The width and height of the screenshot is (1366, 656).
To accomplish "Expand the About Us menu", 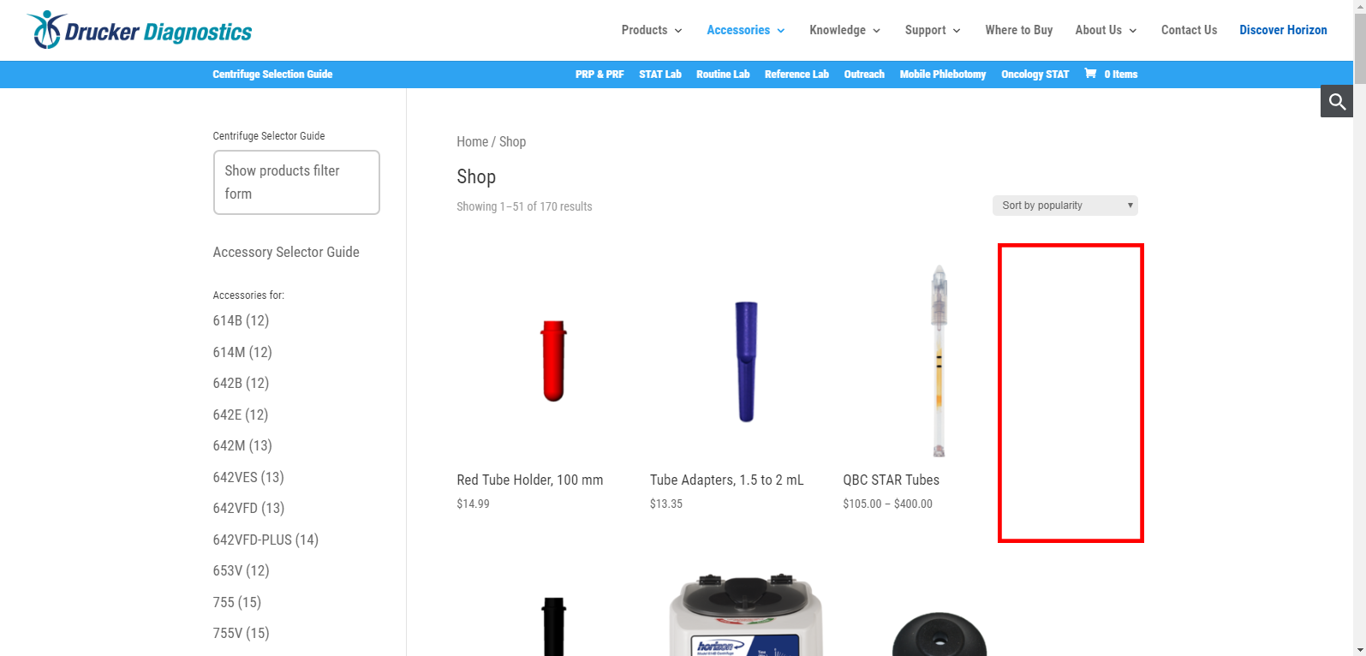I will tap(1106, 30).
